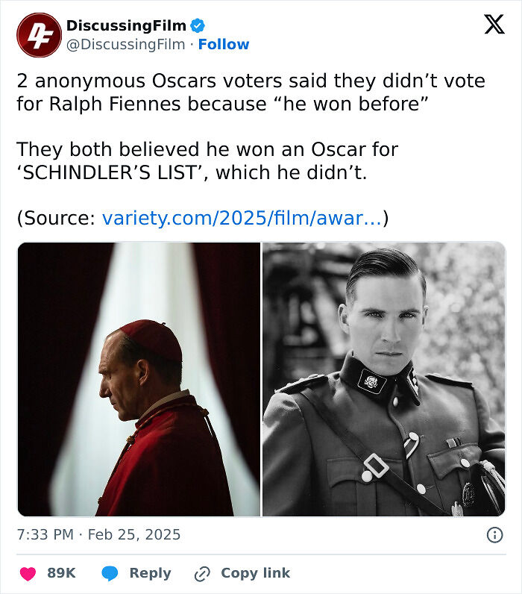This screenshot has height=594, width=522.
Task: Click the info circle icon
Action: pyautogui.click(x=494, y=534)
